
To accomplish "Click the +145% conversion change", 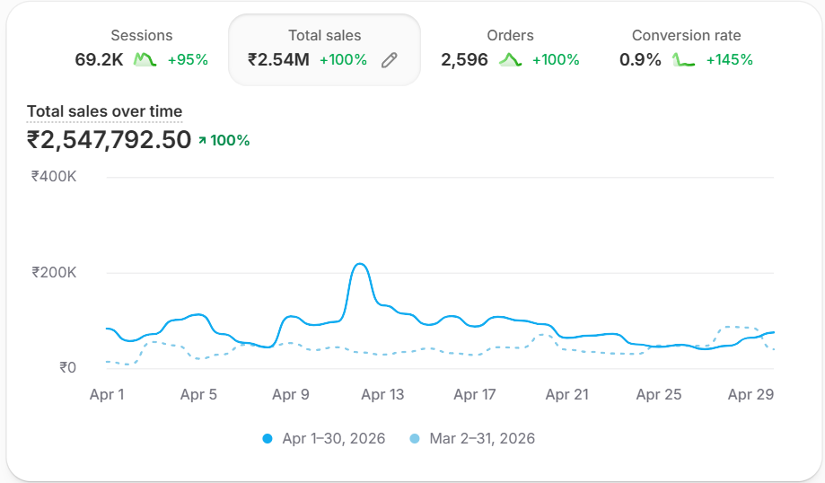I will point(729,60).
